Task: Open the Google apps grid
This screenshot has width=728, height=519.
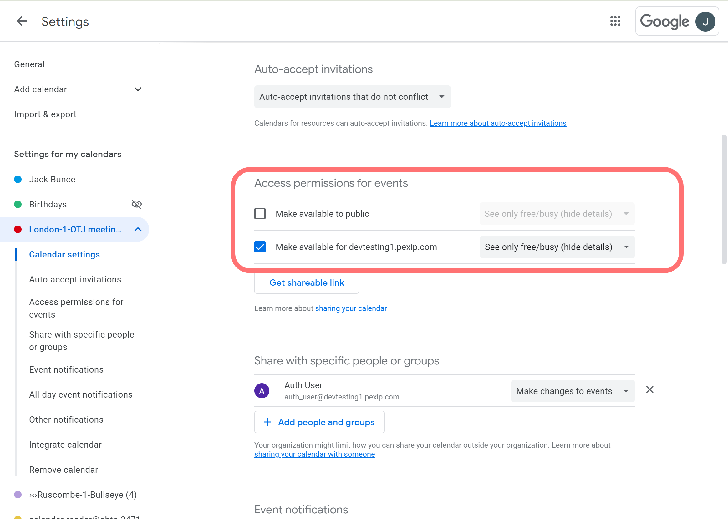Action: coord(615,21)
